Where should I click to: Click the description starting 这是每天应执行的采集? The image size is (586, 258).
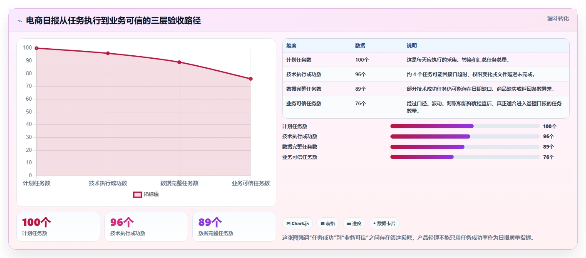click(458, 60)
